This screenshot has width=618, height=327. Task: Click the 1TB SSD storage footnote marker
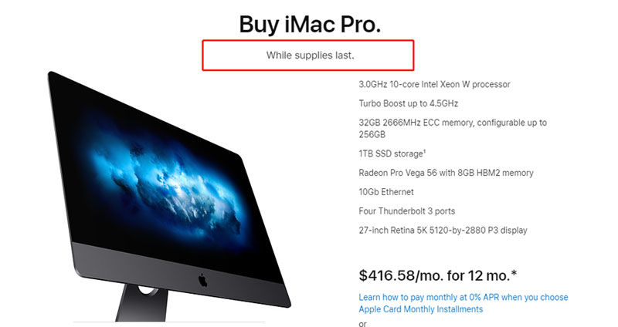point(424,150)
